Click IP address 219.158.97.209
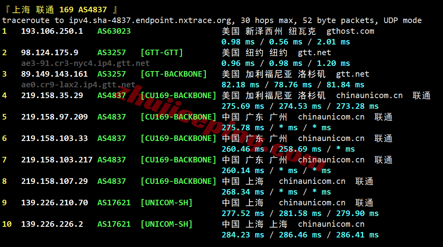Image resolution: width=443 pixels, height=247 pixels. 54,117
